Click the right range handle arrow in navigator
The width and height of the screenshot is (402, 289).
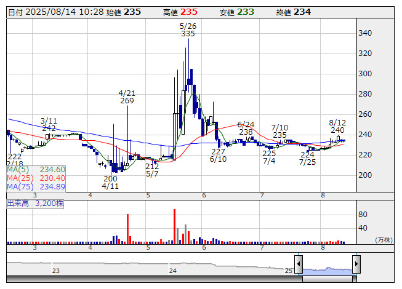click(x=356, y=264)
